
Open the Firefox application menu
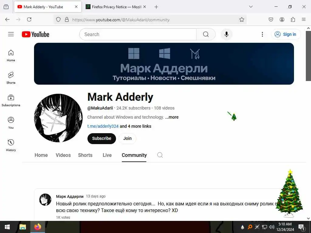[304, 19]
